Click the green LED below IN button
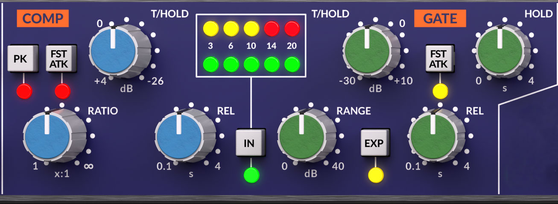 point(251,175)
